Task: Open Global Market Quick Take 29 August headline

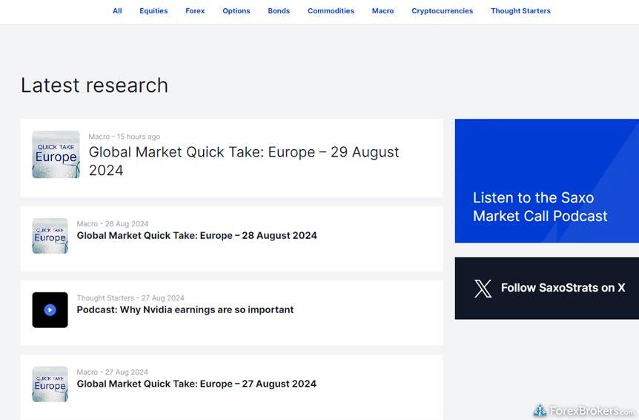Action: [x=244, y=160]
